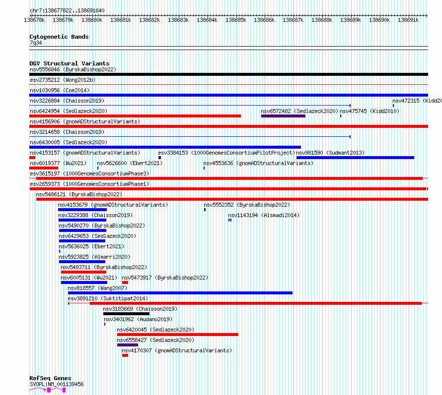Open the SVOPL|NM_001139456 gene label
This screenshot has width=442, height=395.
coord(57,384)
